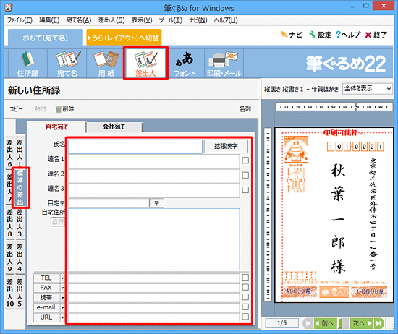398x334 pixels.
Task: Open the TEL field type dropdown arrow
Action: pos(62,278)
